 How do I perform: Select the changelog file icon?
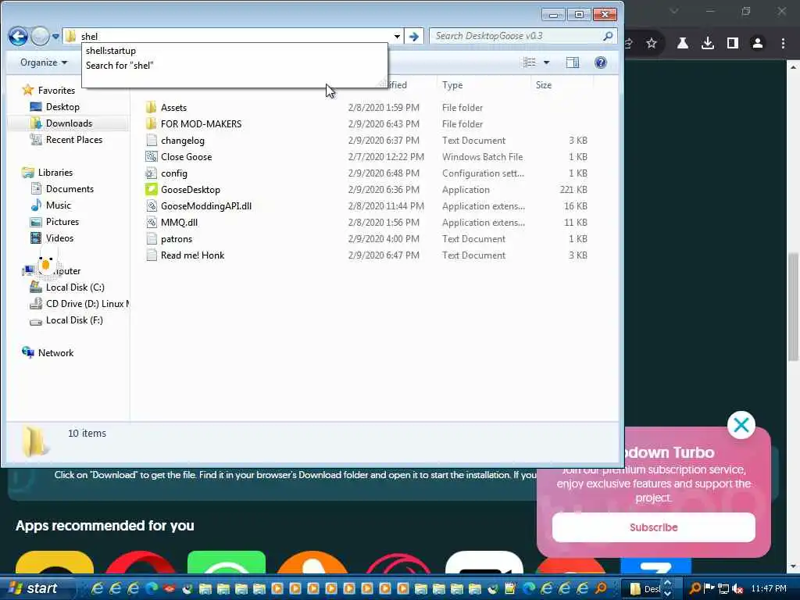coord(151,140)
